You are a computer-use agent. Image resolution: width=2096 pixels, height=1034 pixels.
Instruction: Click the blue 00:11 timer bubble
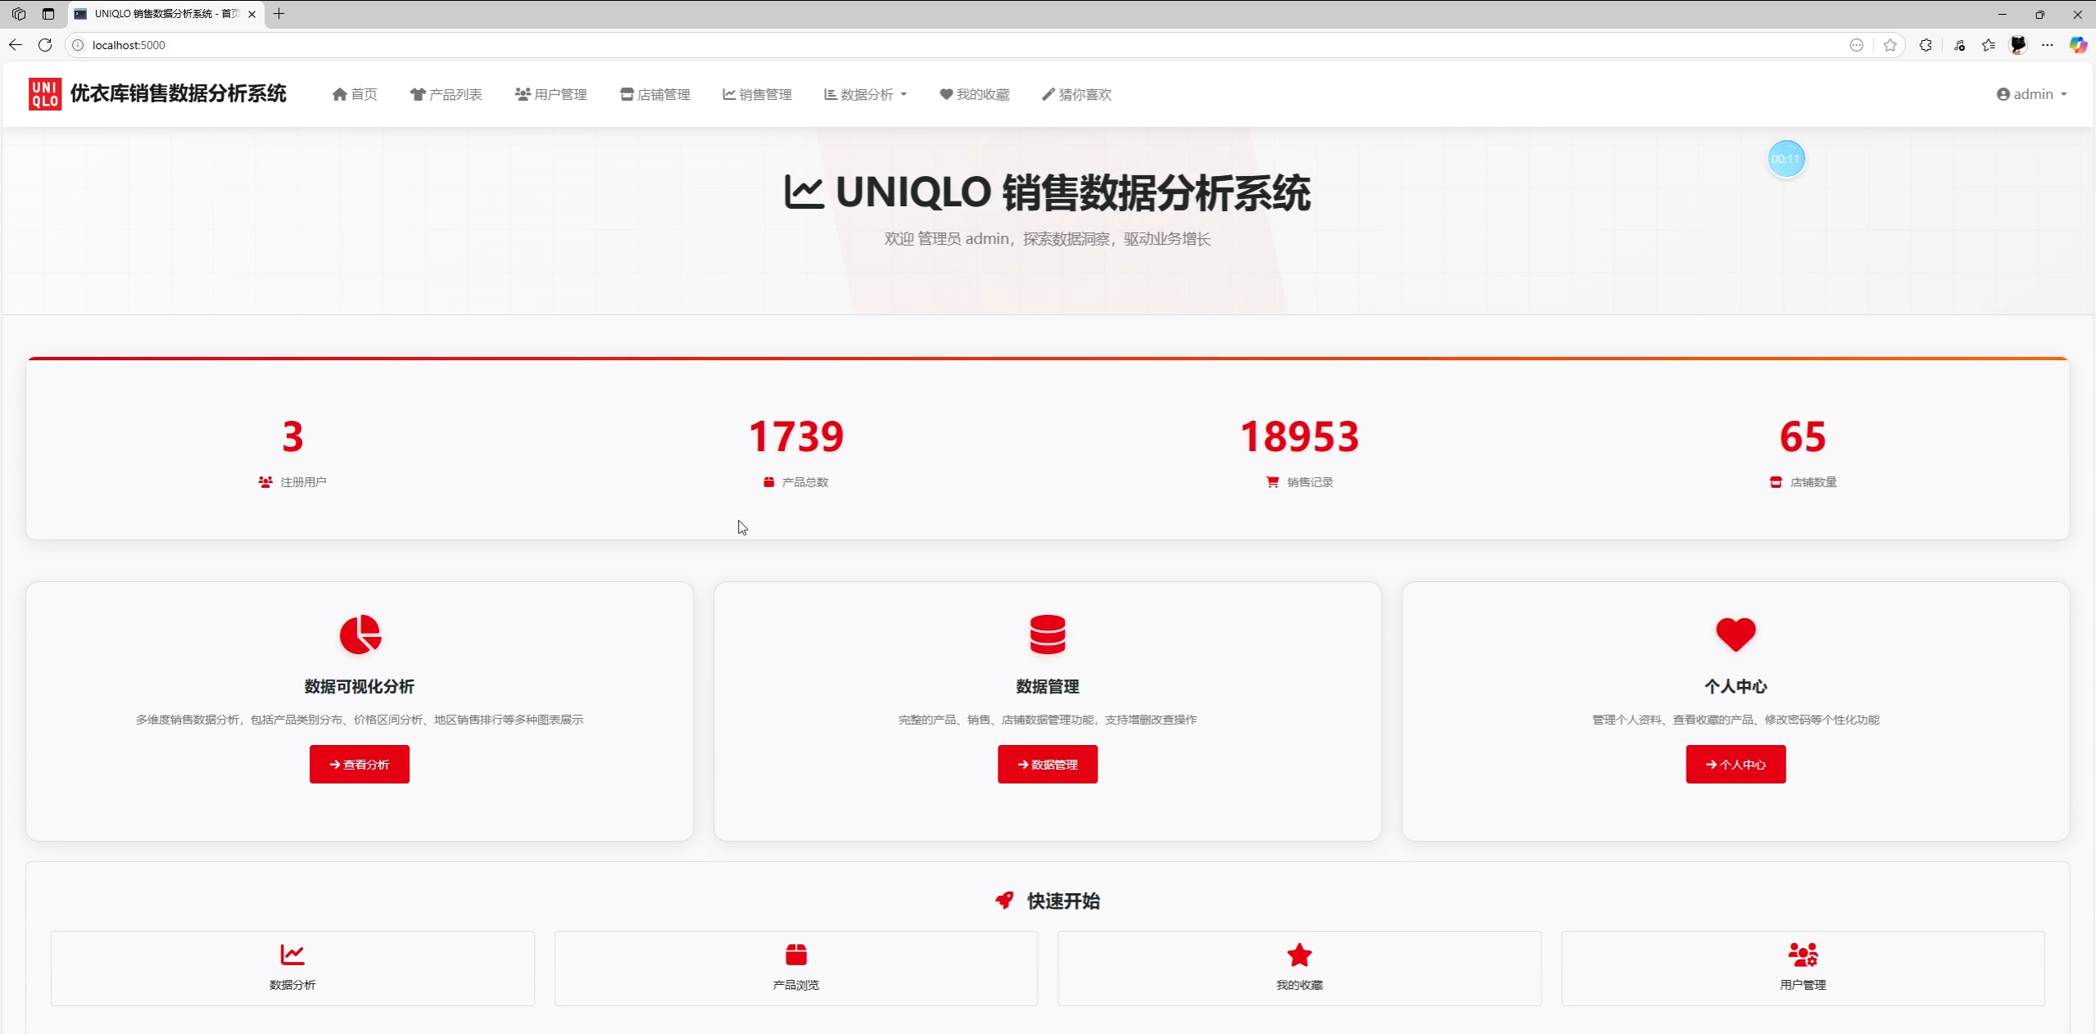coord(1786,159)
